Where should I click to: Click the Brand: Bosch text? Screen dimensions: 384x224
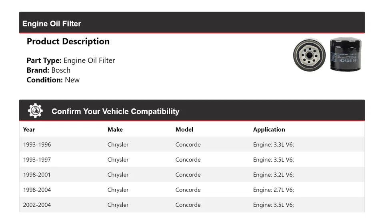(x=48, y=70)
